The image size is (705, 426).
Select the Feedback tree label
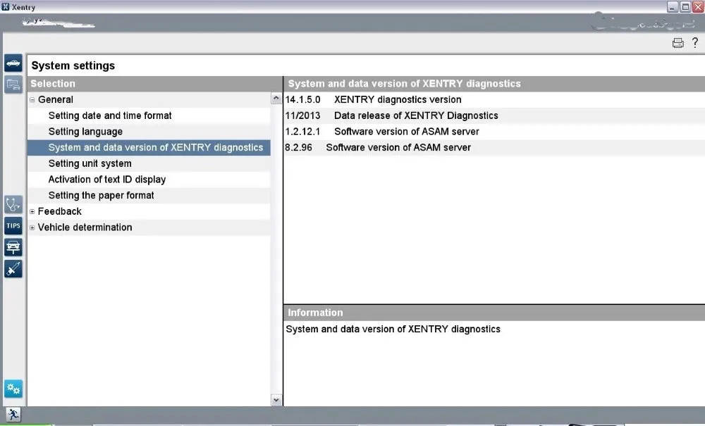(60, 211)
